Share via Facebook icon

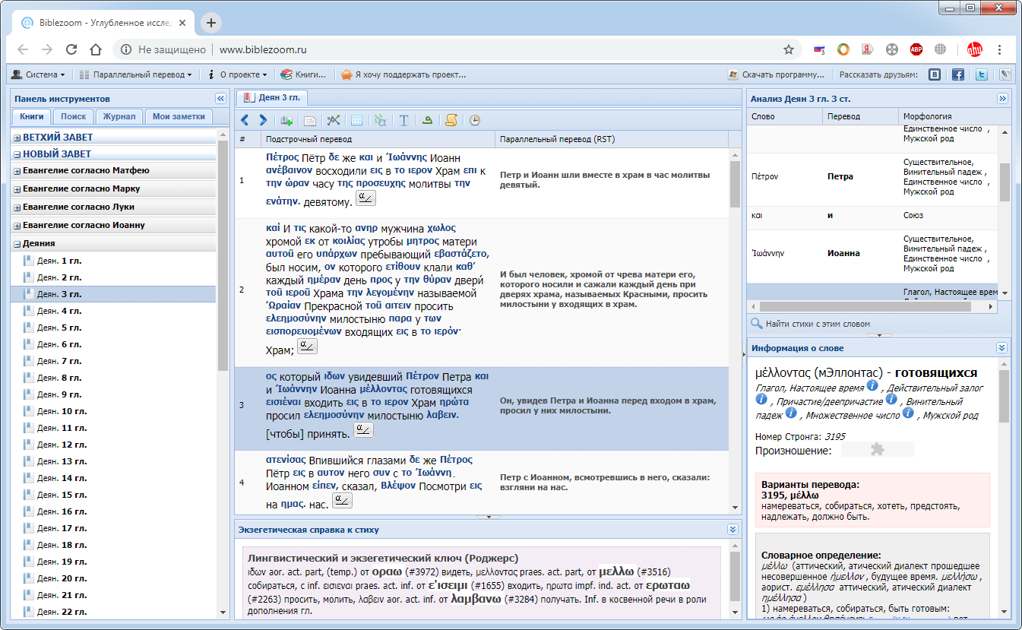958,74
